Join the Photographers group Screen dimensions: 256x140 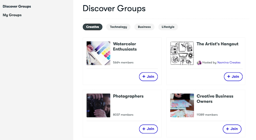point(148,129)
